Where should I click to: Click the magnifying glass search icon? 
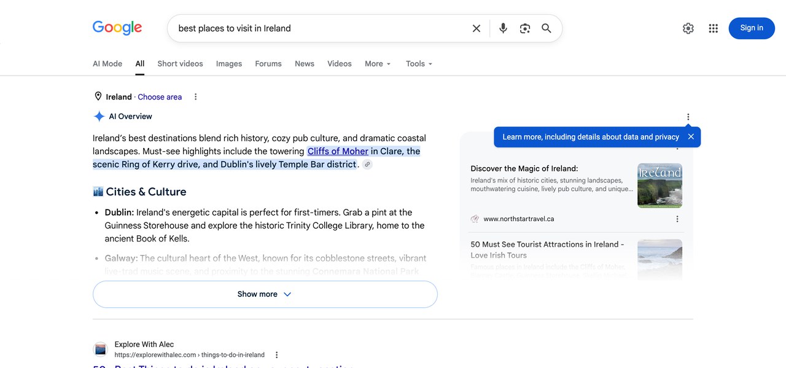pyautogui.click(x=547, y=28)
